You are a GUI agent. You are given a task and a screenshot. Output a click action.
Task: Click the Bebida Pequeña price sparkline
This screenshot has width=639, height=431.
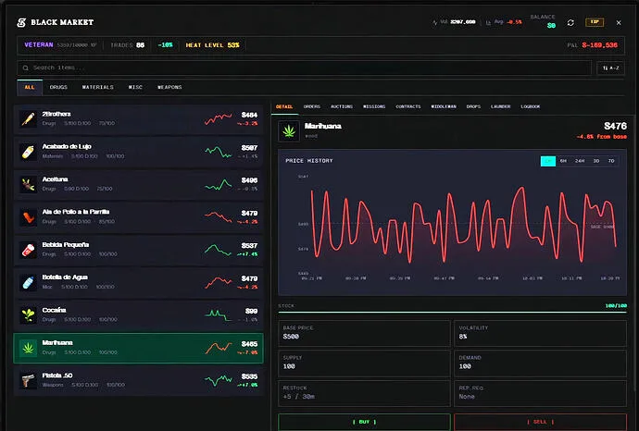[x=218, y=250]
